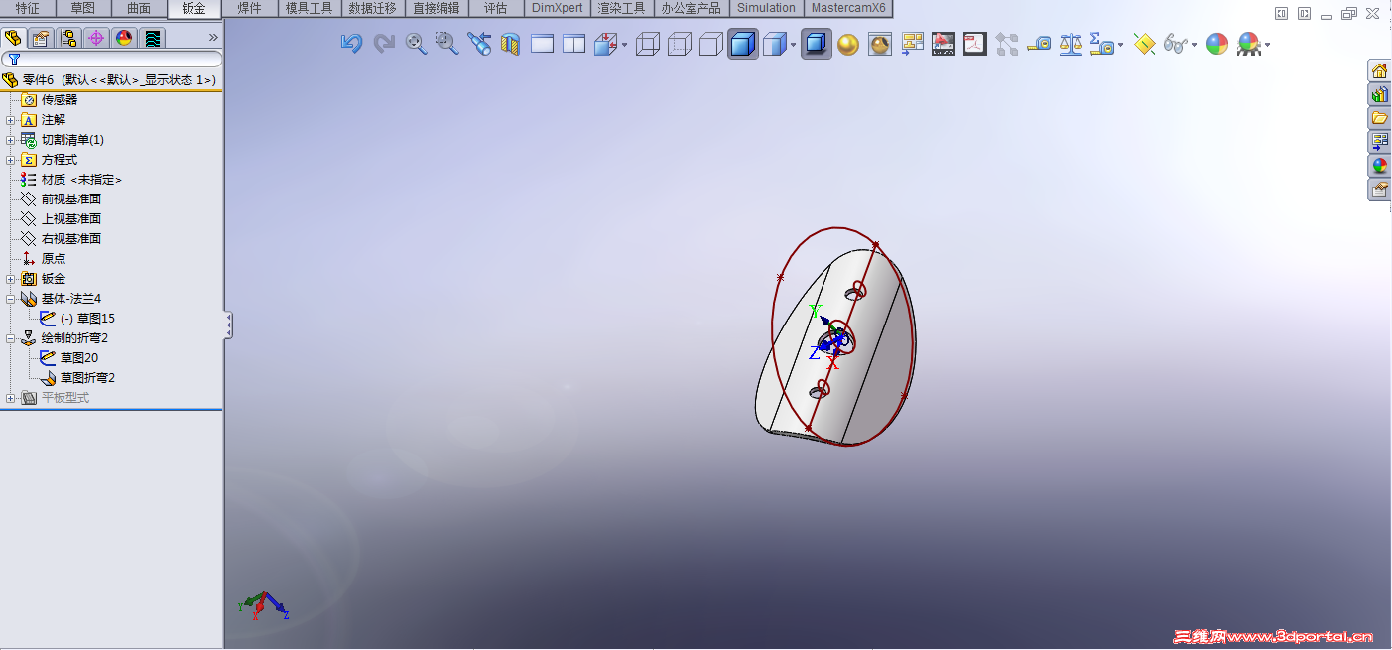Select 前视基准面 in the tree
1392x650 pixels.
(x=70, y=199)
